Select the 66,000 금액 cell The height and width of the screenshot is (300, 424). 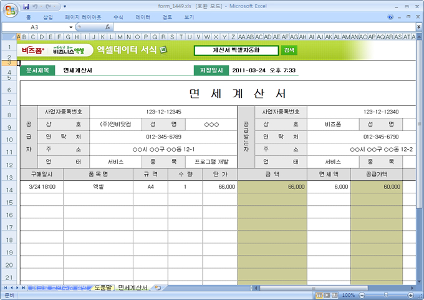pyautogui.click(x=272, y=186)
